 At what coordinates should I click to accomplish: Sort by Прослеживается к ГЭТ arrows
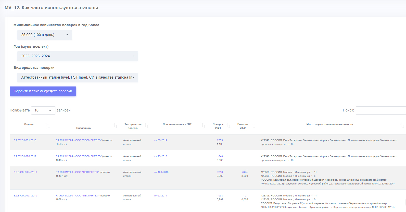click(x=204, y=126)
